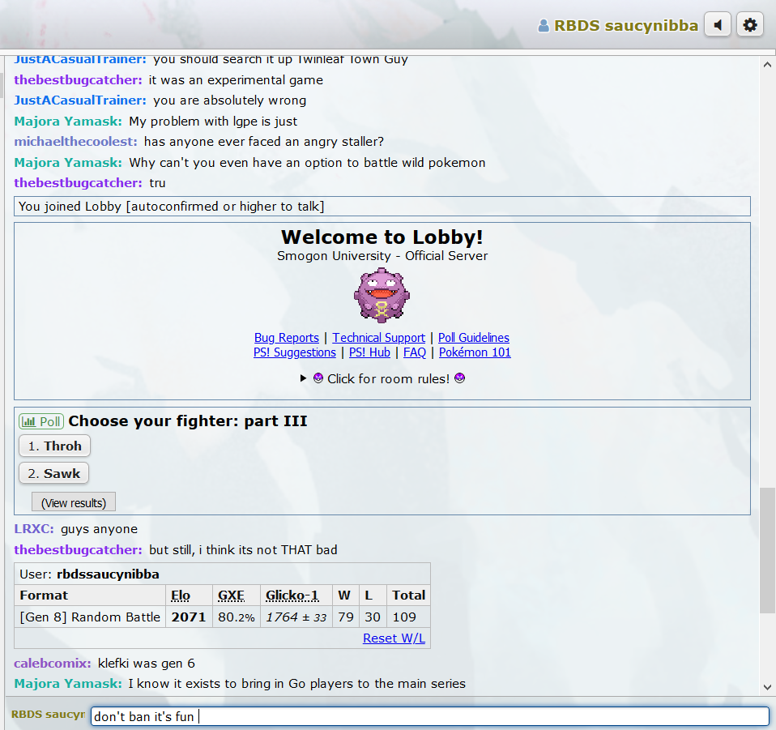776x730 pixels.
Task: Open the Technical Support link
Action: [x=378, y=338]
